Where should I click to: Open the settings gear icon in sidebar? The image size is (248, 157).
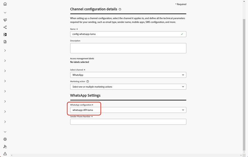click(x=5, y=139)
